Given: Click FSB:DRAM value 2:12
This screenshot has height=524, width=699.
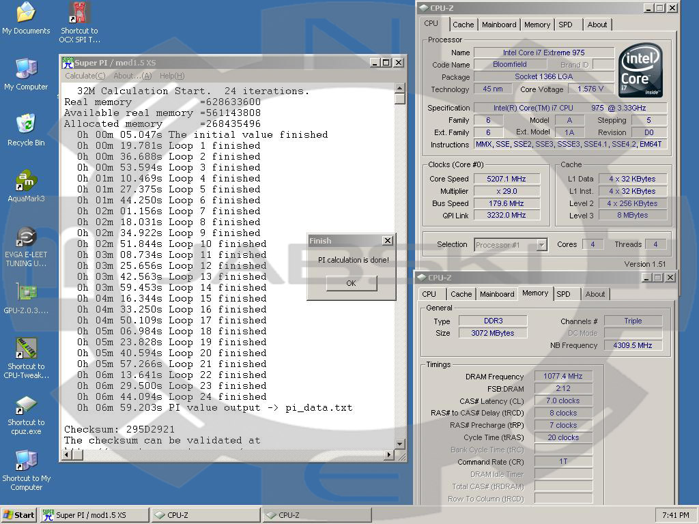Looking at the screenshot, I should point(563,388).
